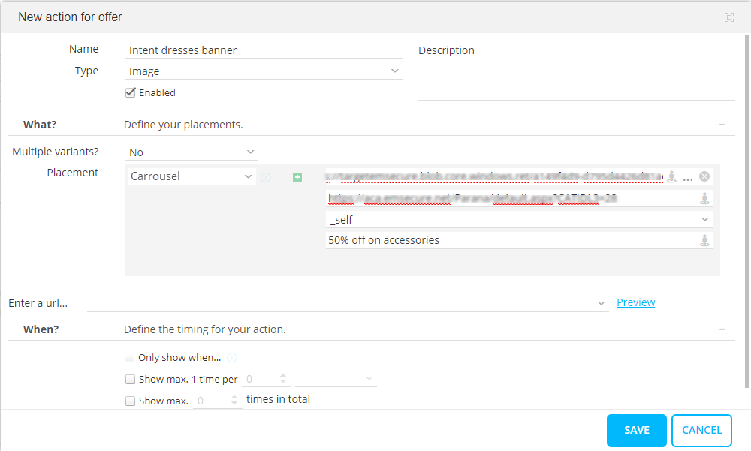Image resolution: width=751 pixels, height=451 pixels.
Task: Clear the image URL with the X icon
Action: tap(704, 176)
